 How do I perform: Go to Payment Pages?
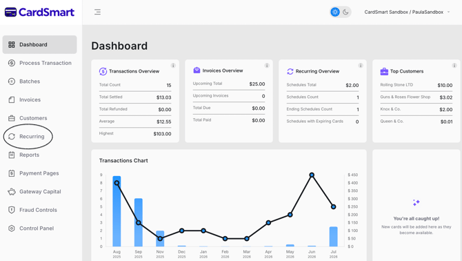click(40, 173)
